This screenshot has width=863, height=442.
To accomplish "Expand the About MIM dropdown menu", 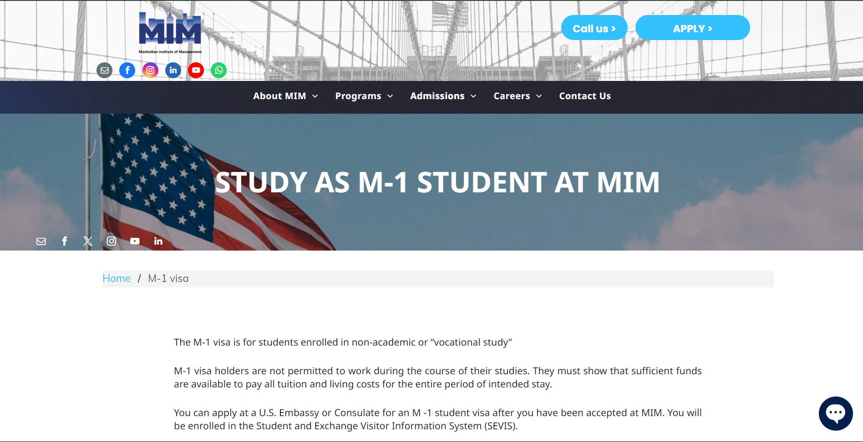I will (285, 96).
